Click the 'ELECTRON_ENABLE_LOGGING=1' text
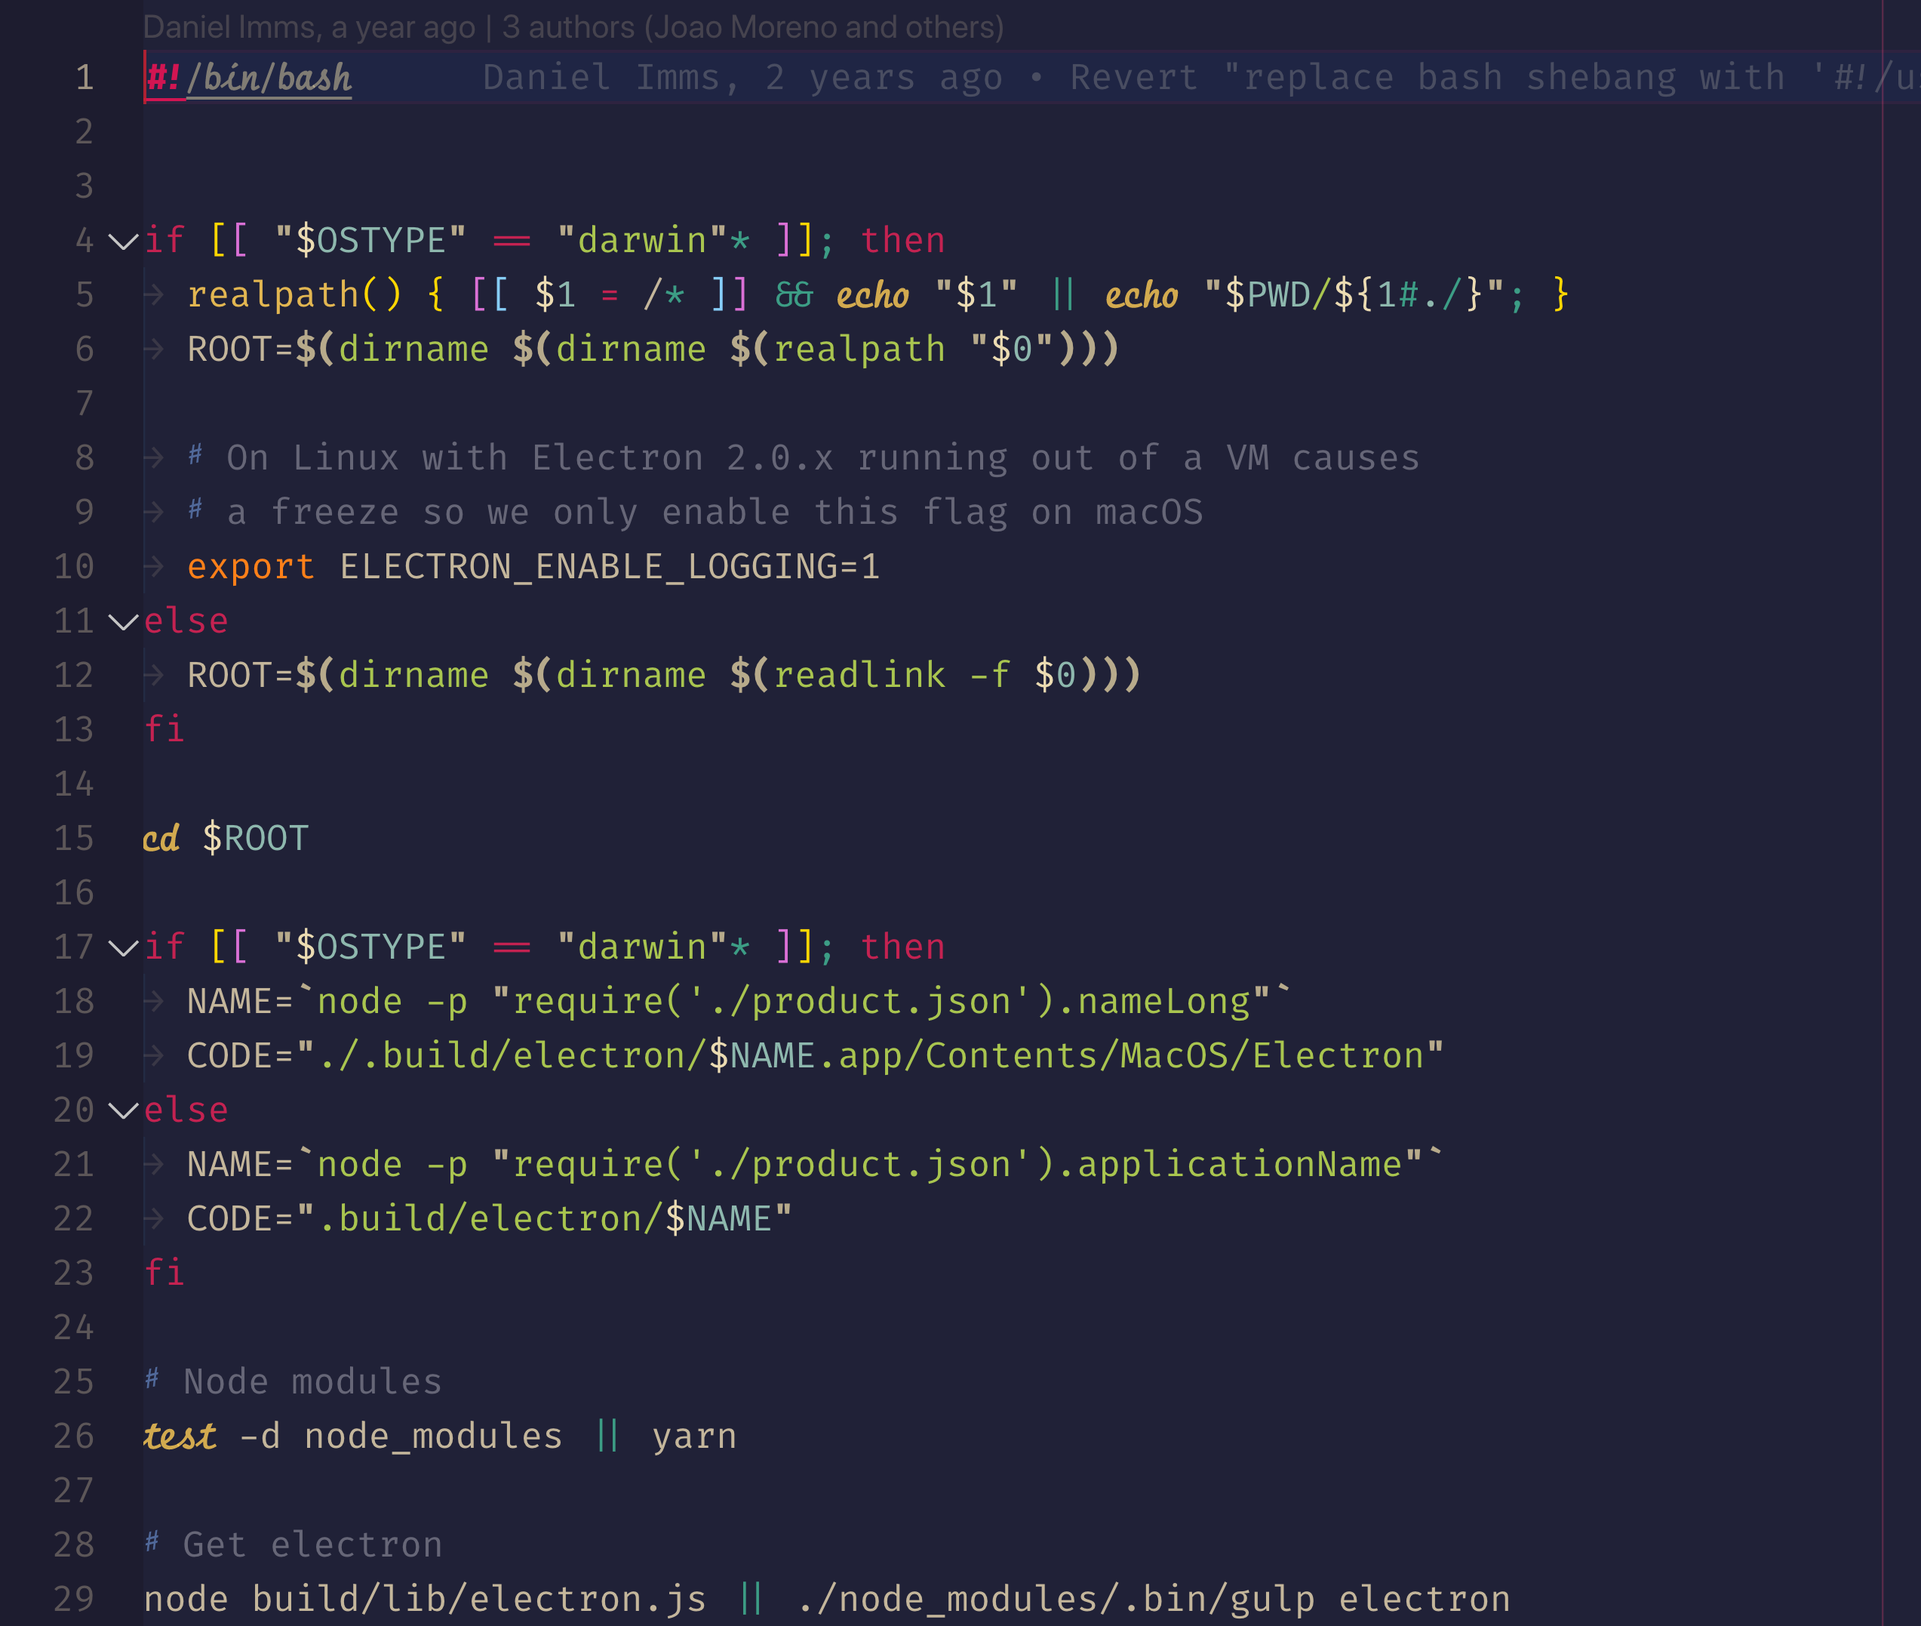This screenshot has width=1921, height=1626. 610,567
